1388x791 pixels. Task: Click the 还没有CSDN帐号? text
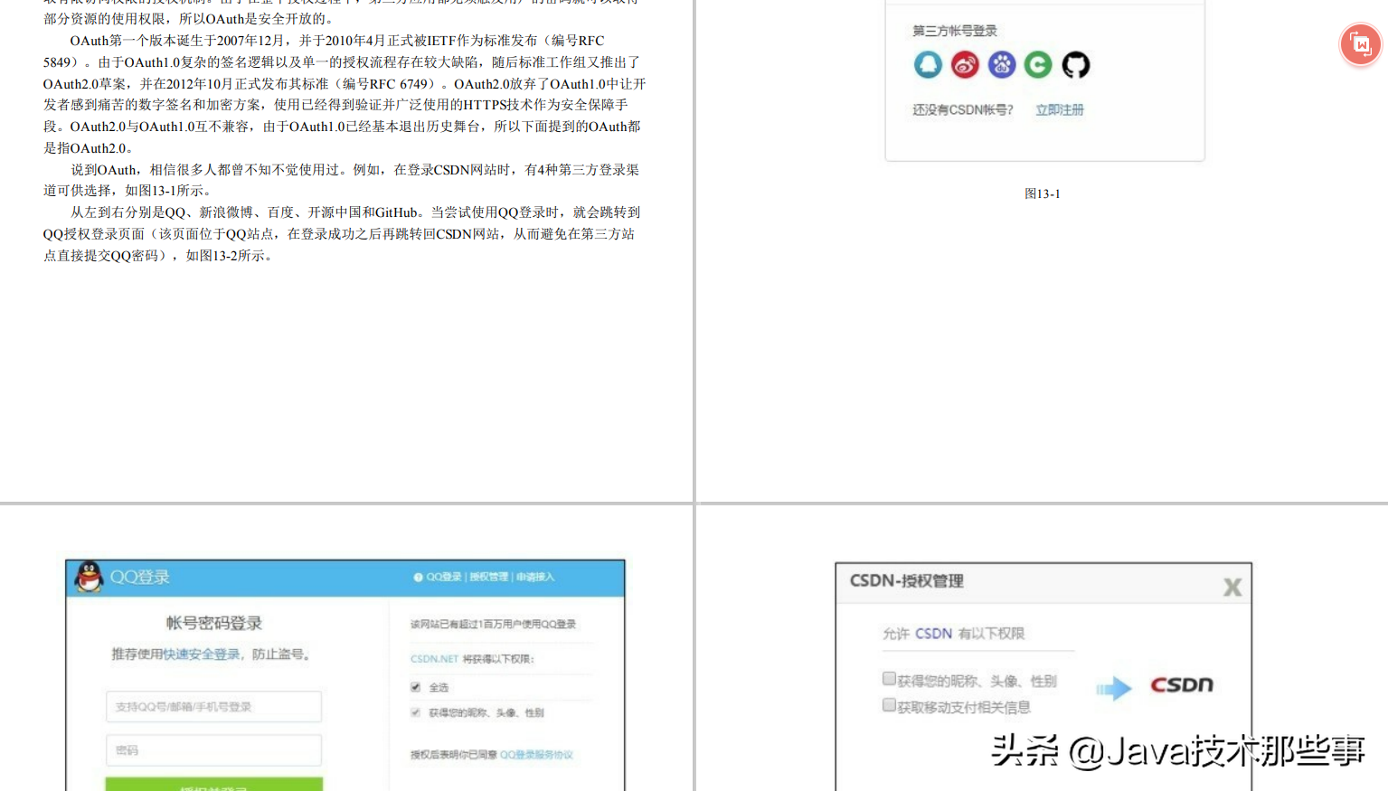coord(962,110)
